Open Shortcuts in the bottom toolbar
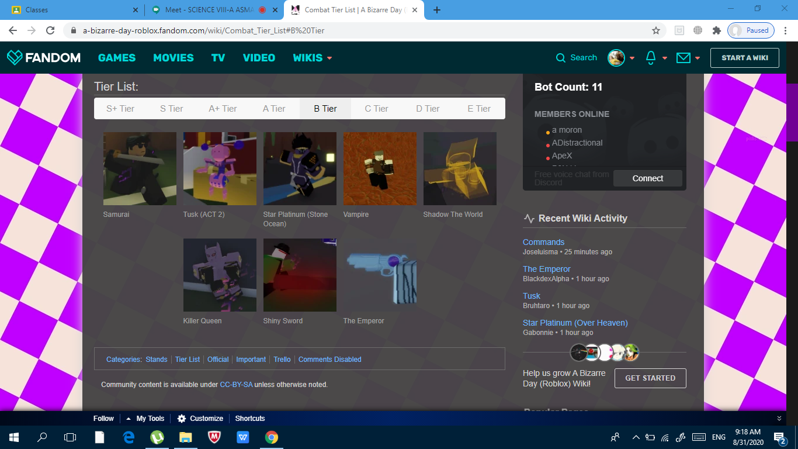Screen dimensions: 798x449 click(250, 419)
